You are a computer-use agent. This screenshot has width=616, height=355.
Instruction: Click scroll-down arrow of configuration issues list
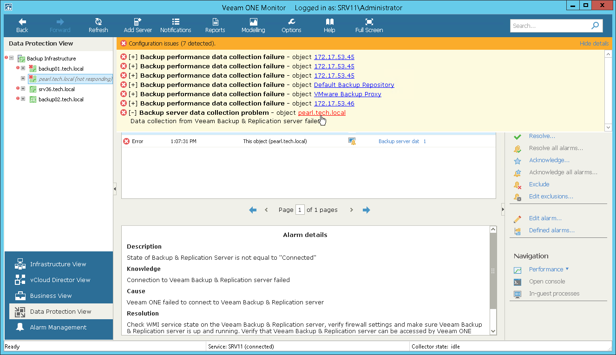(x=609, y=127)
